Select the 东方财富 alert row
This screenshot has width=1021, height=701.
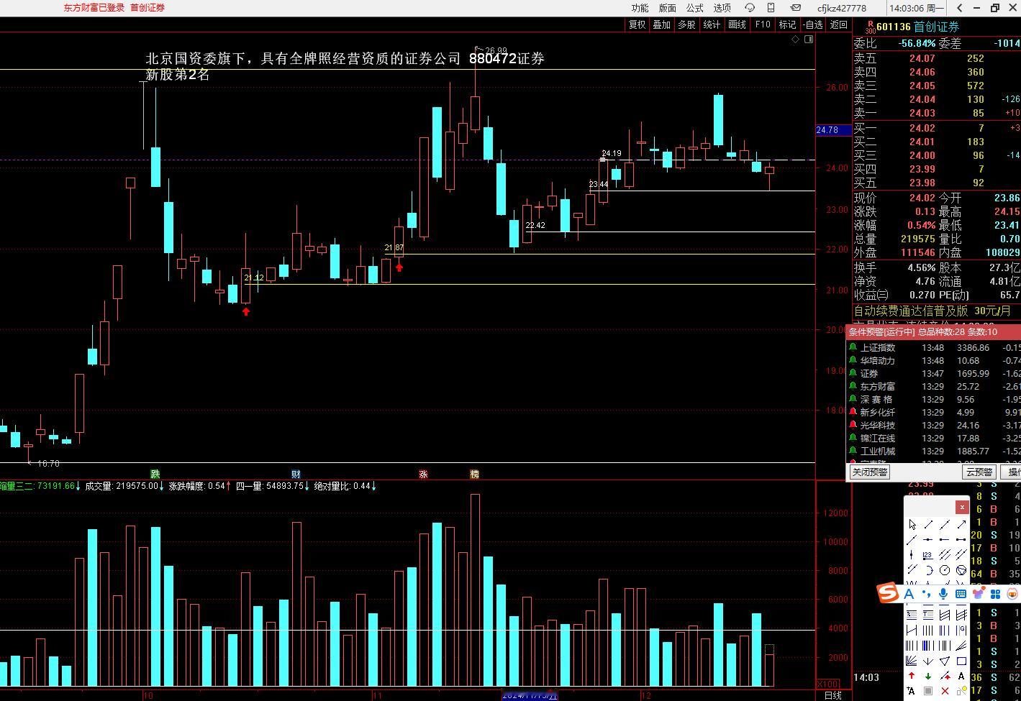tap(934, 386)
